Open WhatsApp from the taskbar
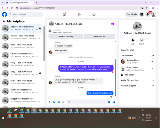The image size is (160, 128). pyautogui.click(x=9, y=110)
